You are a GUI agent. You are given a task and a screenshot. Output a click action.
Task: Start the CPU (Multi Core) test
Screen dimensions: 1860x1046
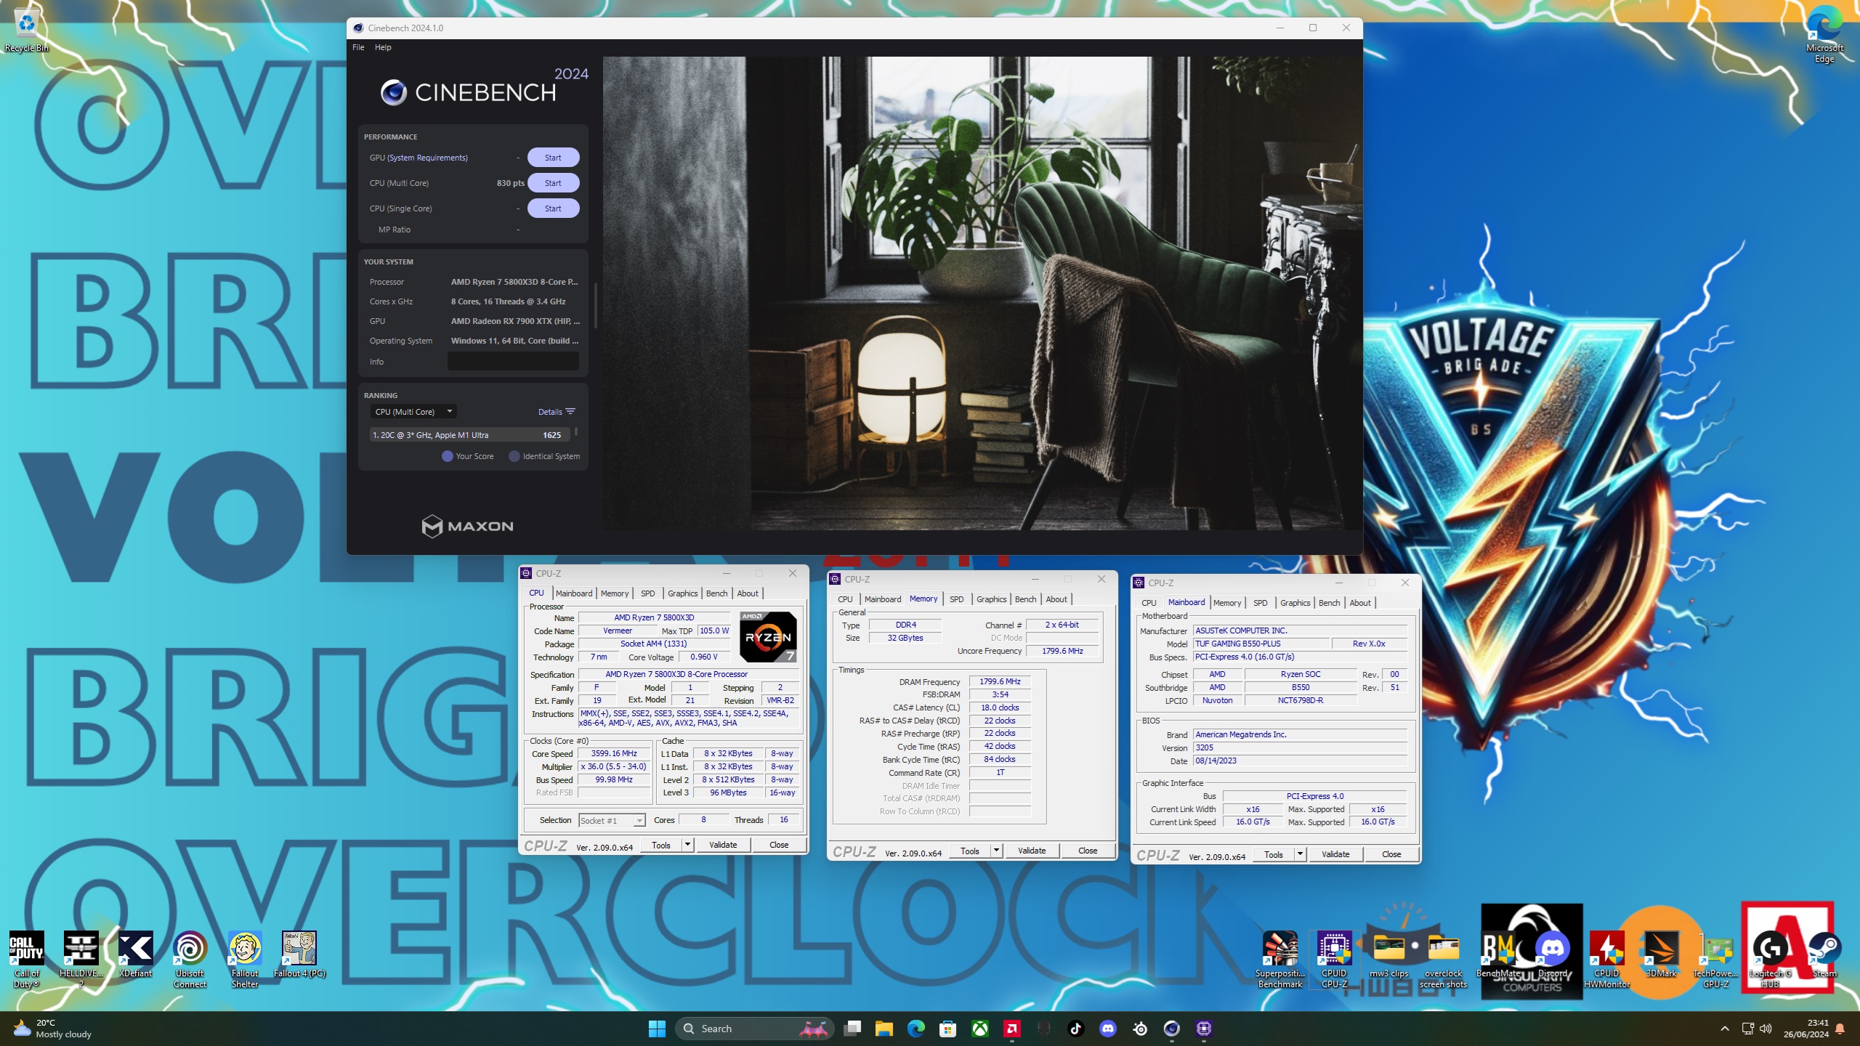click(553, 183)
